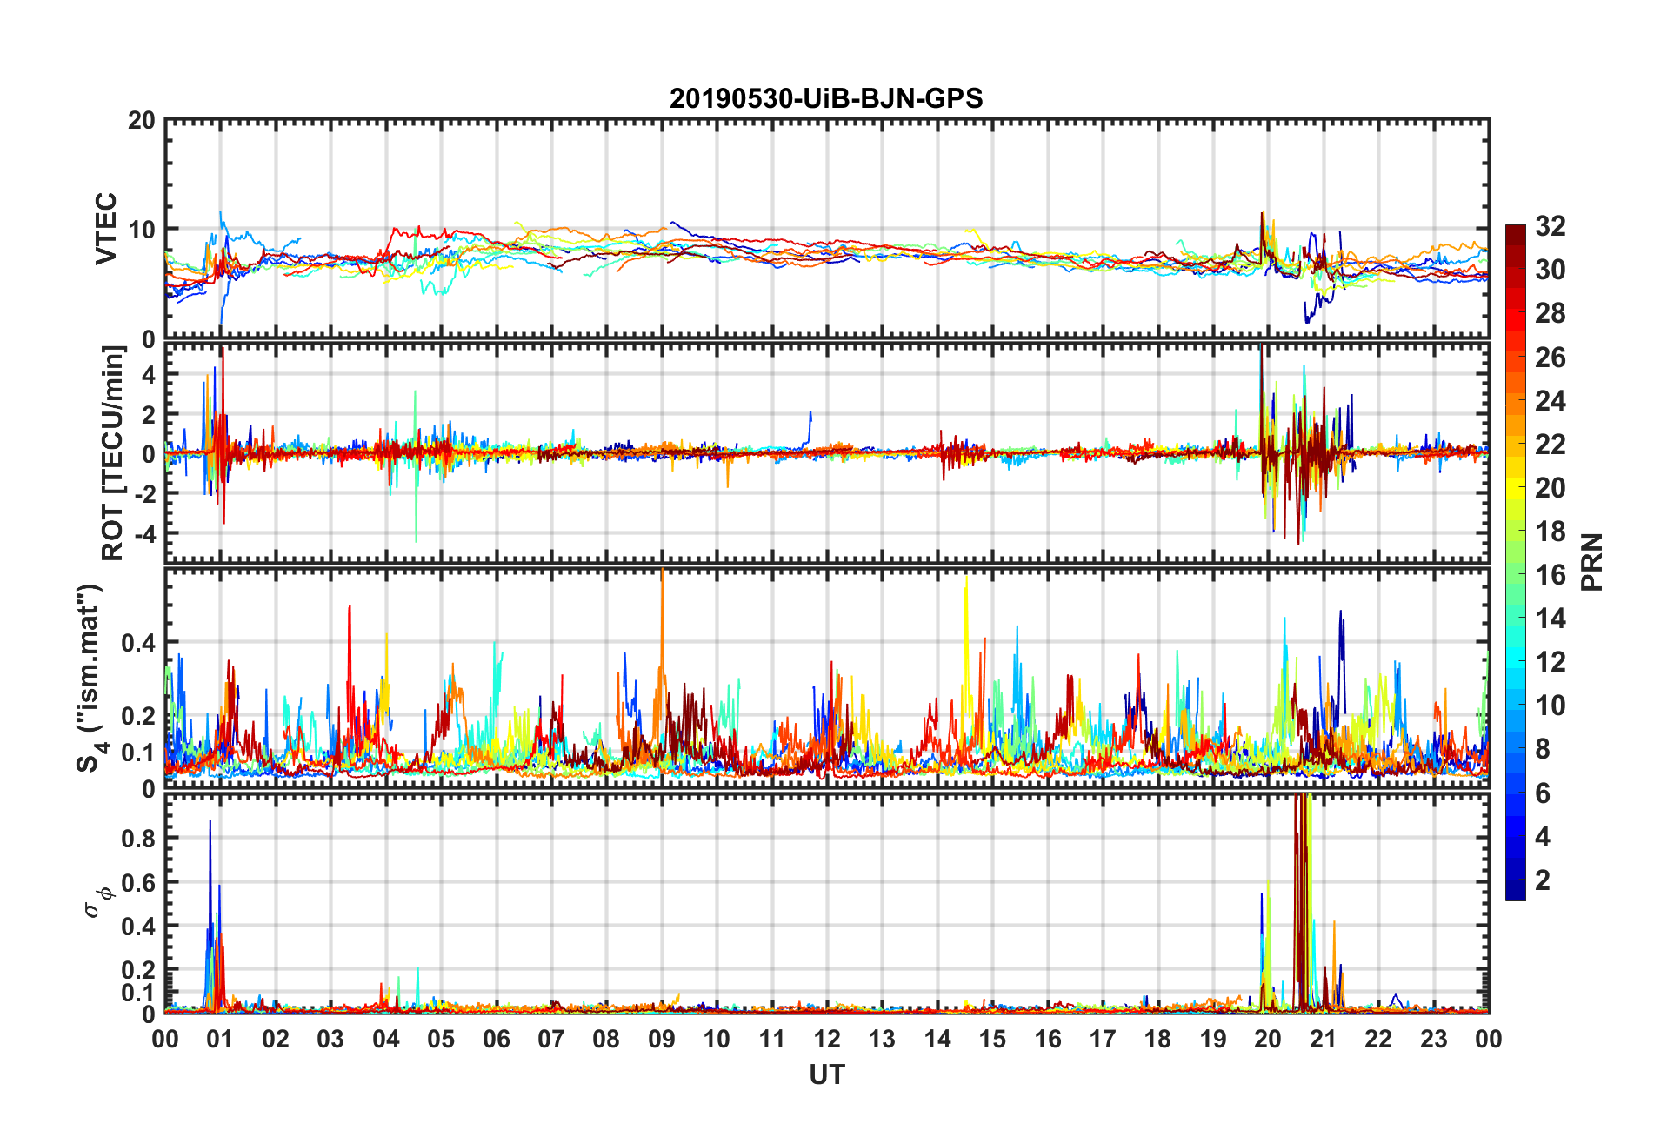This screenshot has width=1654, height=1124.
Task: Click VTEC y-axis tick label 20
Action: (x=142, y=121)
